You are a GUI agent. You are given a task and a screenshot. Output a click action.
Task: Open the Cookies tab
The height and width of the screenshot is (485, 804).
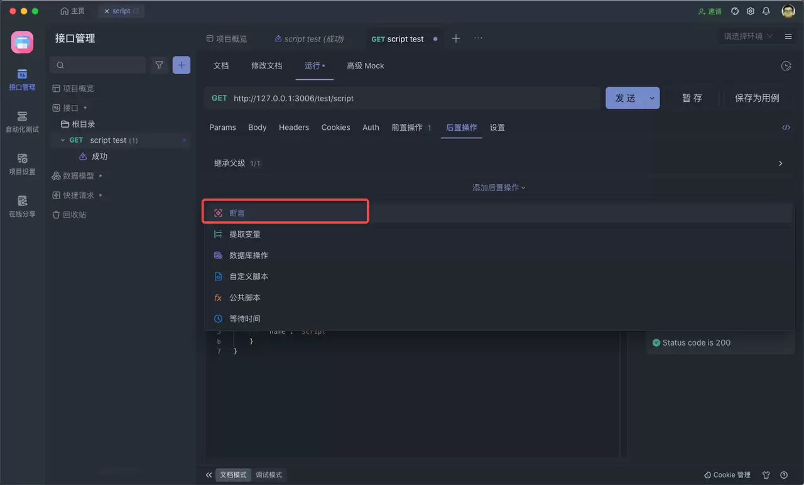pos(336,128)
